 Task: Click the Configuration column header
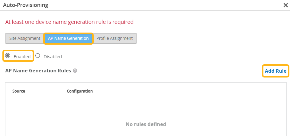pyautogui.click(x=80, y=91)
